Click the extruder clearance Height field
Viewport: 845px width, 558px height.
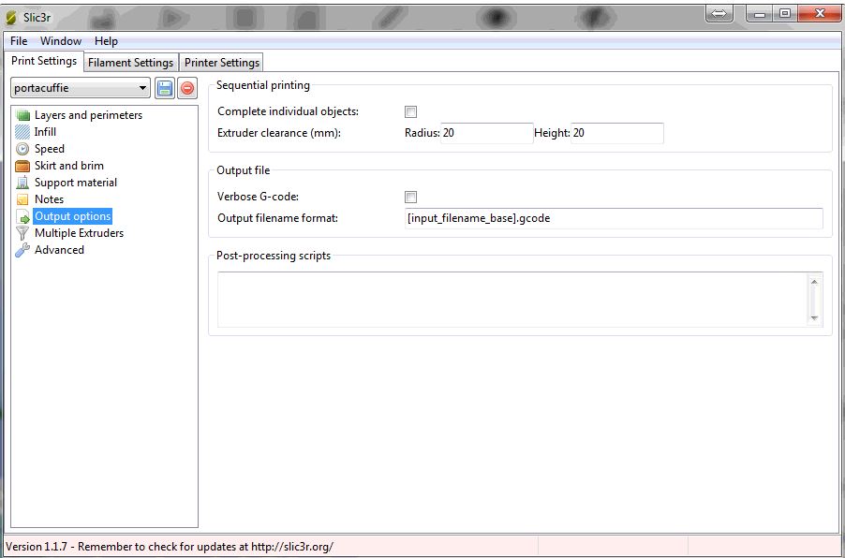[x=617, y=133]
